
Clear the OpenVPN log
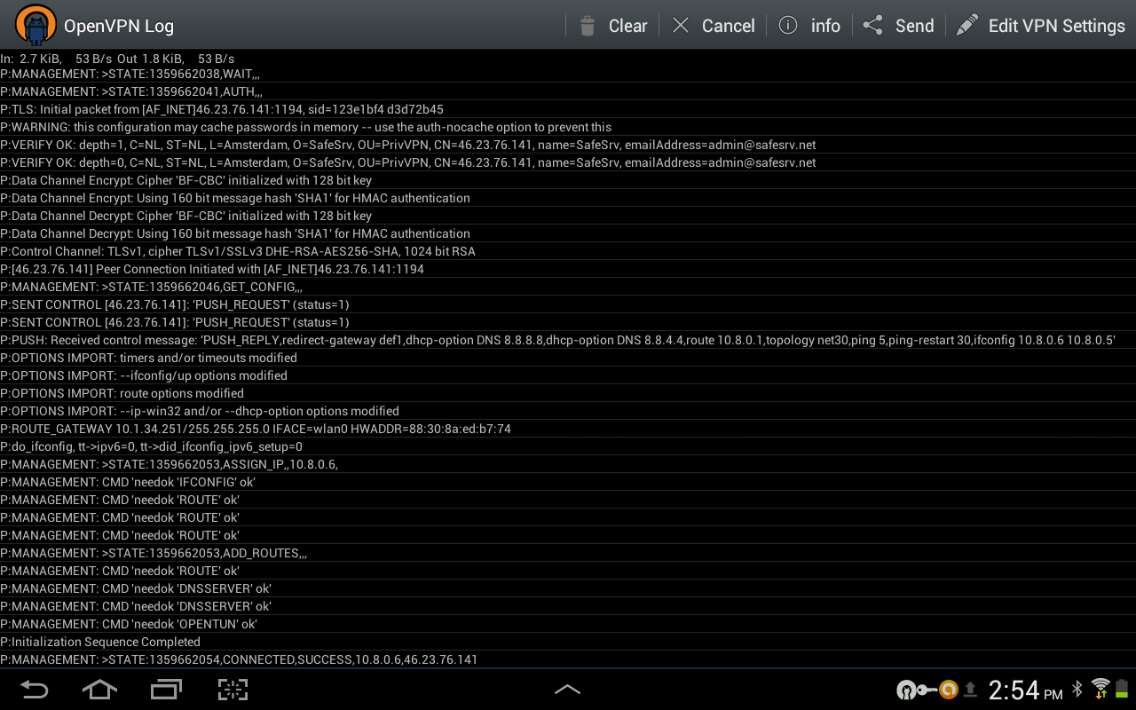[612, 26]
